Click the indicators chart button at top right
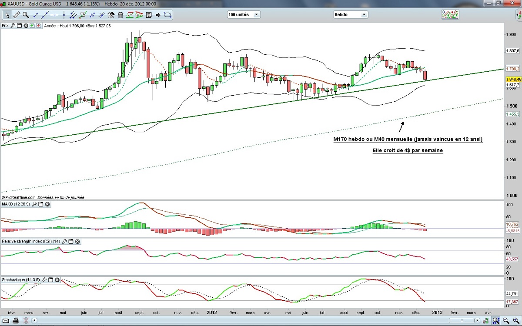The width and height of the screenshot is (522, 326). 450,15
